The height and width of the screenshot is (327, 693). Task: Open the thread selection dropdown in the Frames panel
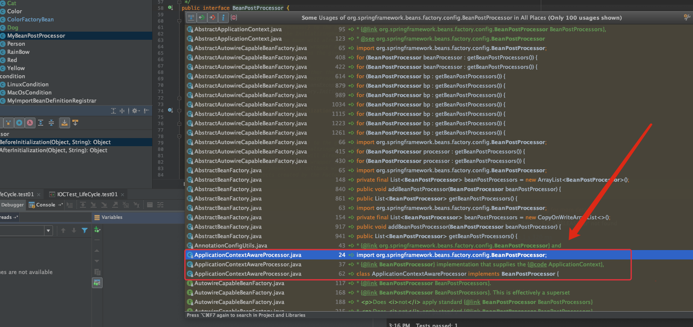pos(48,230)
